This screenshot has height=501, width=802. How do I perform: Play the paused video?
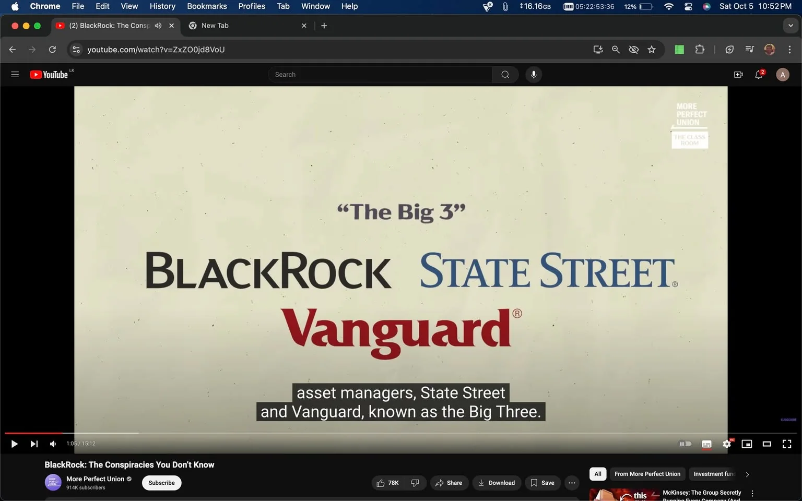point(15,444)
